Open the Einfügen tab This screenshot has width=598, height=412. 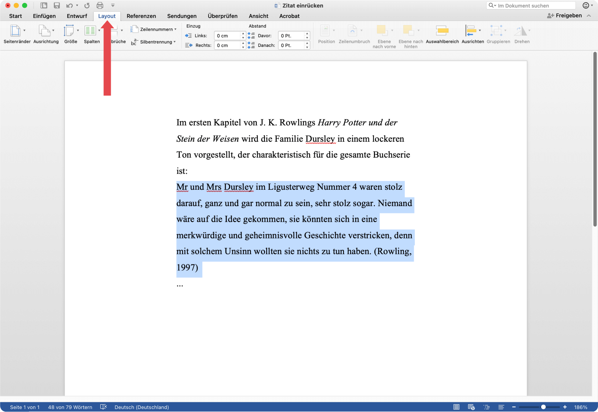coord(44,16)
